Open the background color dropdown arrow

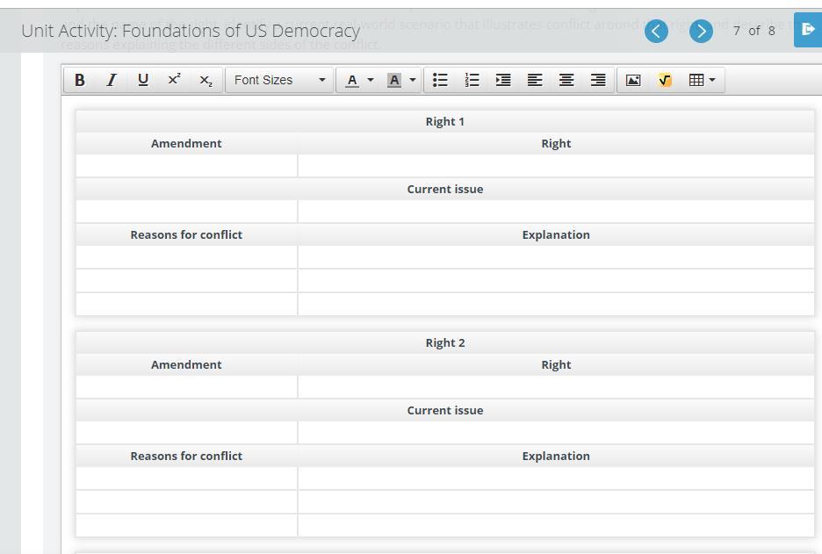click(413, 80)
